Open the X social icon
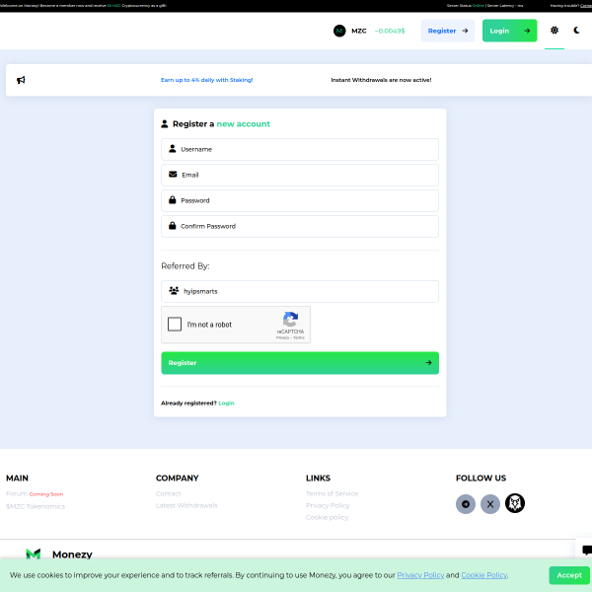 [490, 503]
